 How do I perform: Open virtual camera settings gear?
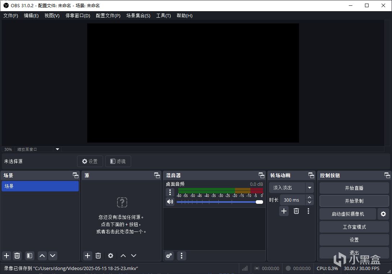pos(383,214)
